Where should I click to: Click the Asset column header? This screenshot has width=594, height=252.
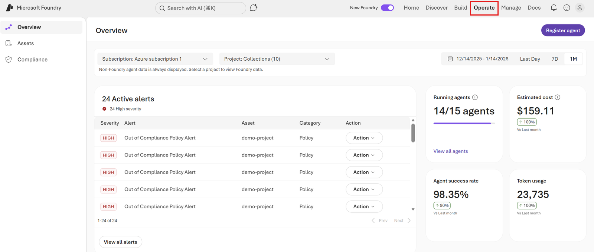click(248, 123)
